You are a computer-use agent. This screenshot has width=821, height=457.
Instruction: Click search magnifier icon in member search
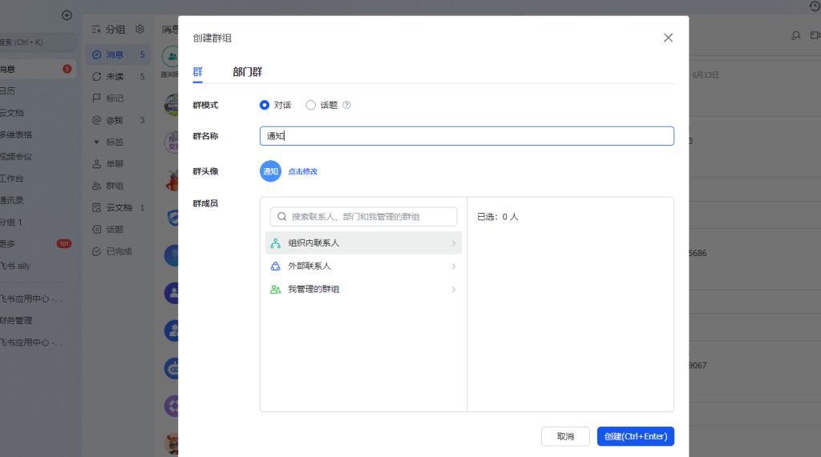pyautogui.click(x=281, y=216)
